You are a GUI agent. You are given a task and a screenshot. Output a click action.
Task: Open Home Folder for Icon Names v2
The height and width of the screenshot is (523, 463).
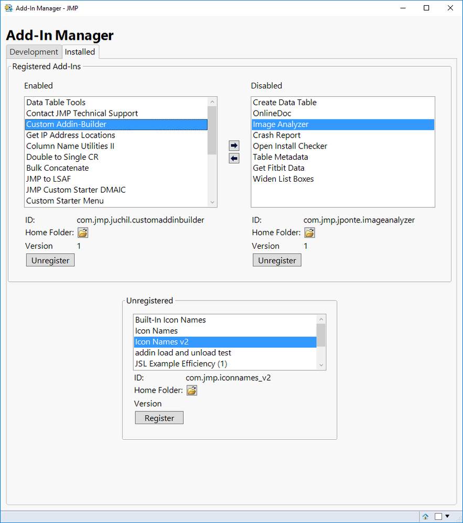point(192,391)
